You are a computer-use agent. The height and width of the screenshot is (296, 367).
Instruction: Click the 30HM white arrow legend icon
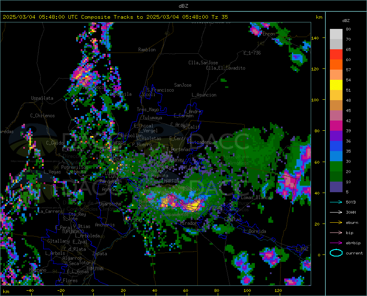coord(336,213)
